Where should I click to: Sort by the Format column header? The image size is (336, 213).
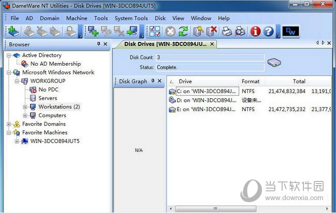pos(252,81)
